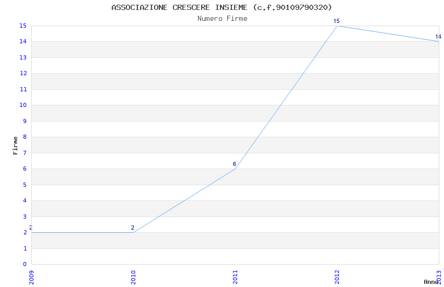Select y-axis tick label 13
The height and width of the screenshot is (287, 444).
[23, 57]
